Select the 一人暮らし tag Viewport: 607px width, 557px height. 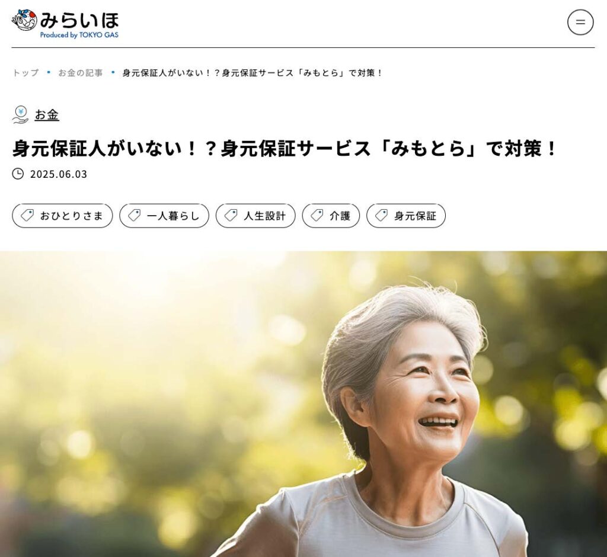pos(164,216)
